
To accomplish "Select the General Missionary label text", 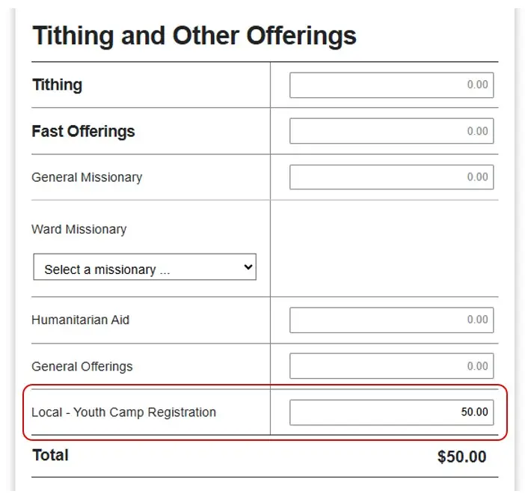I will [87, 177].
